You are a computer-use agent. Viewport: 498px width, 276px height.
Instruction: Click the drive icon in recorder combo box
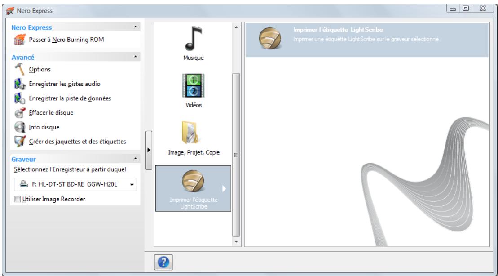23,184
